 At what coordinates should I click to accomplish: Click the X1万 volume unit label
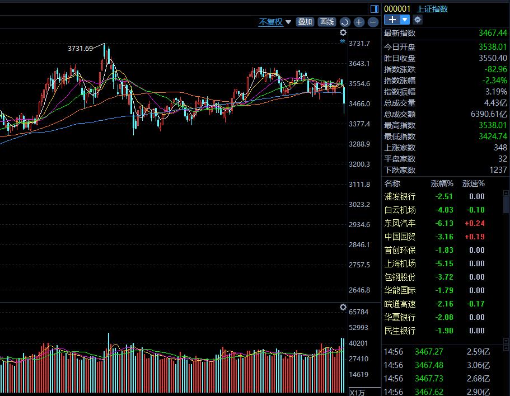click(x=357, y=392)
